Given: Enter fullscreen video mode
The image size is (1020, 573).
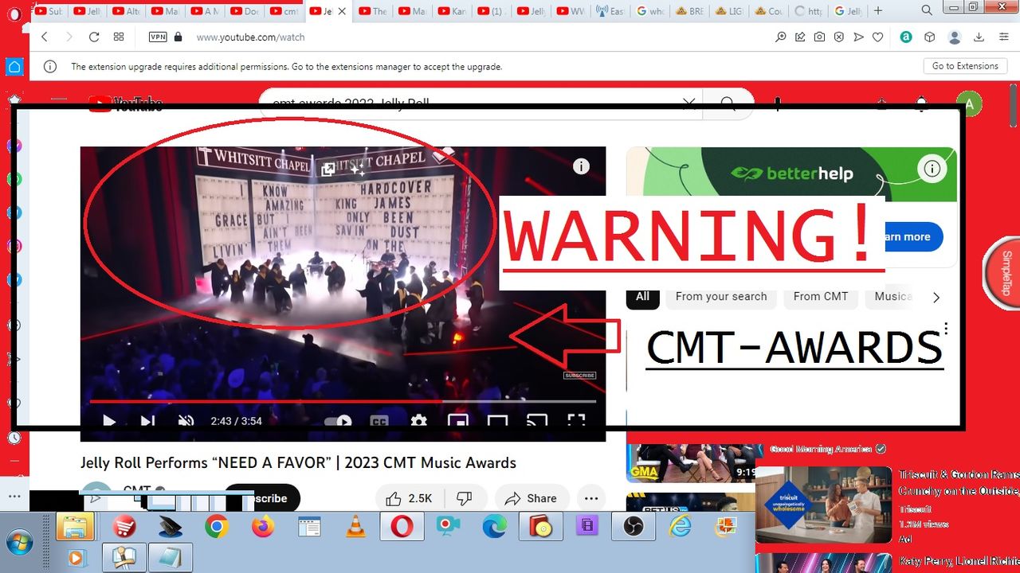Looking at the screenshot, I should (576, 421).
